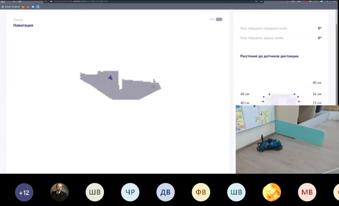Image resolution: width=339 pixels, height=206 pixels.
Task: Open the orange circular bookmark icon
Action: pyautogui.click(x=23, y=7)
